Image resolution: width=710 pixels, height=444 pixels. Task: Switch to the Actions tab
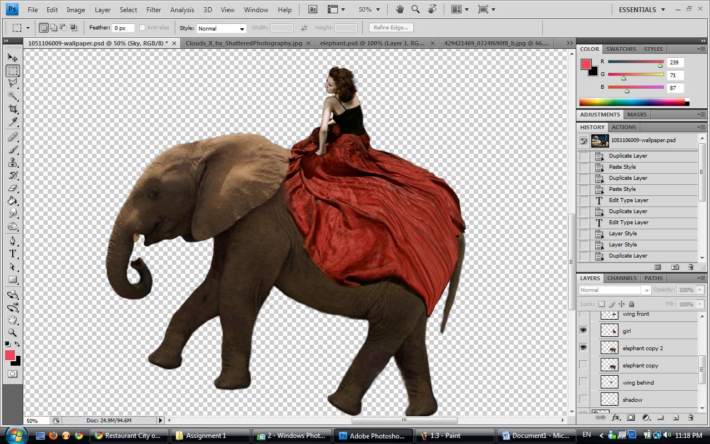624,127
